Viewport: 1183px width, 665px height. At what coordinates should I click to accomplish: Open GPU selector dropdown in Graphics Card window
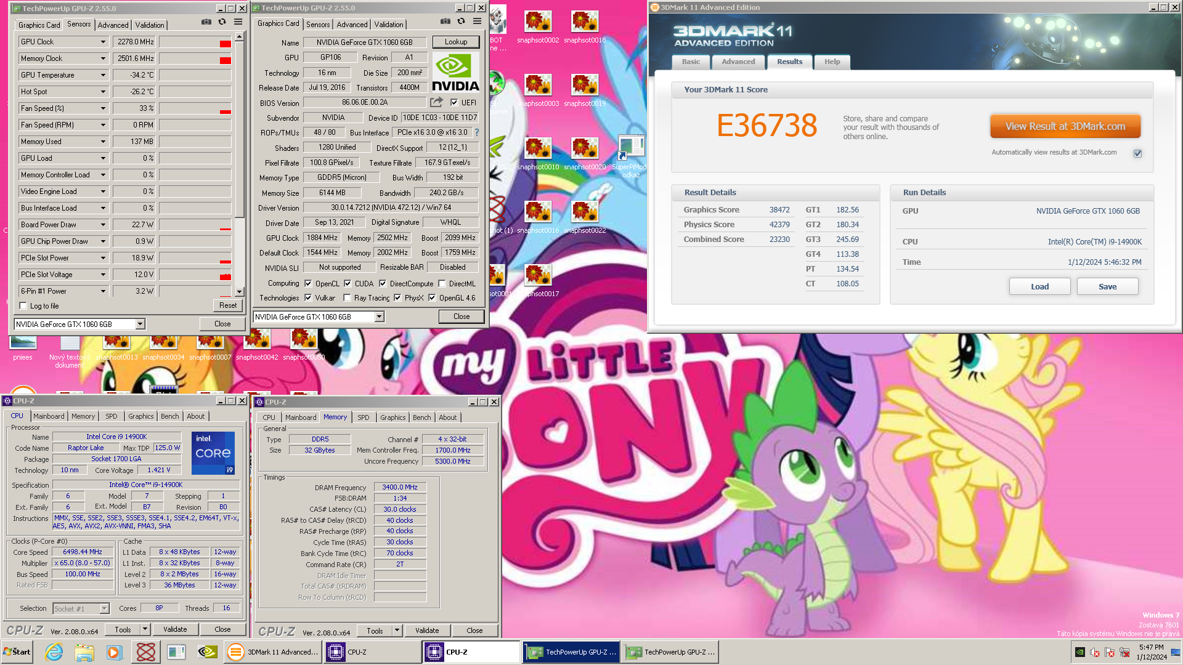point(380,317)
